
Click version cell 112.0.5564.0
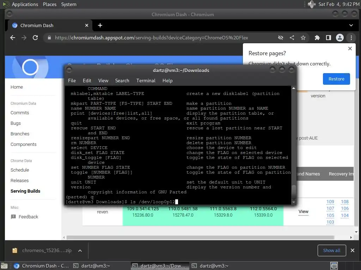[263, 209]
